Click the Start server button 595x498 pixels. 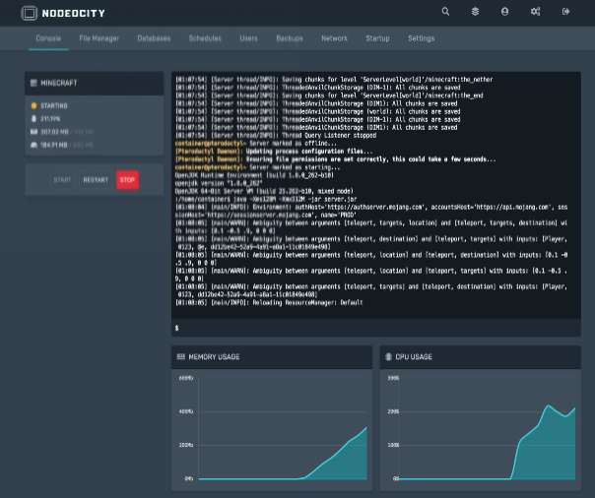[x=62, y=180]
